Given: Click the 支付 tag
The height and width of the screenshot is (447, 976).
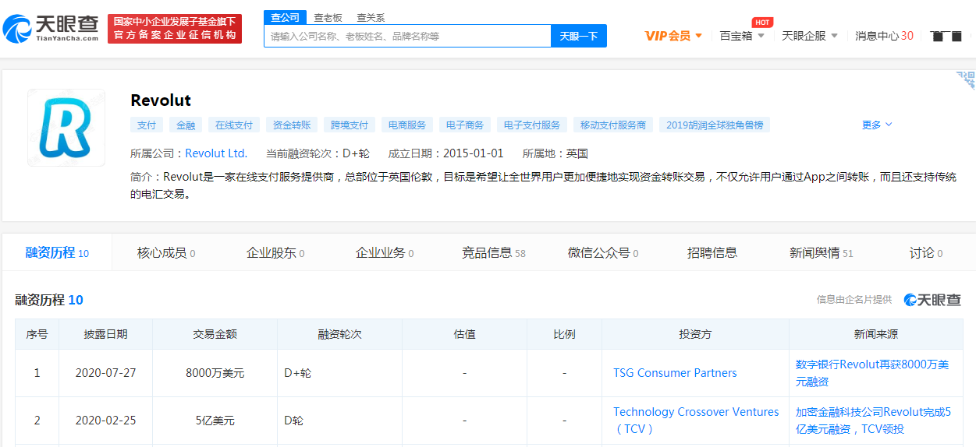Looking at the screenshot, I should tap(147, 125).
